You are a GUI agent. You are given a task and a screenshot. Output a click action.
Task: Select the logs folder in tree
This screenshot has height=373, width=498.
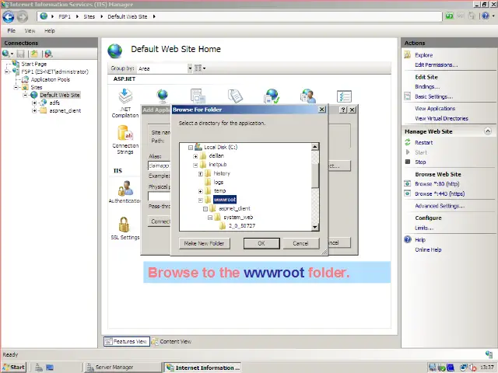[x=219, y=182]
